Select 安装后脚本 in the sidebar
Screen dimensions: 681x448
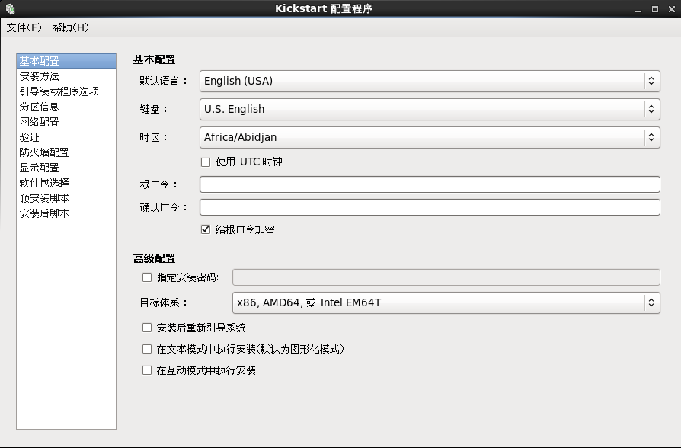(66, 213)
